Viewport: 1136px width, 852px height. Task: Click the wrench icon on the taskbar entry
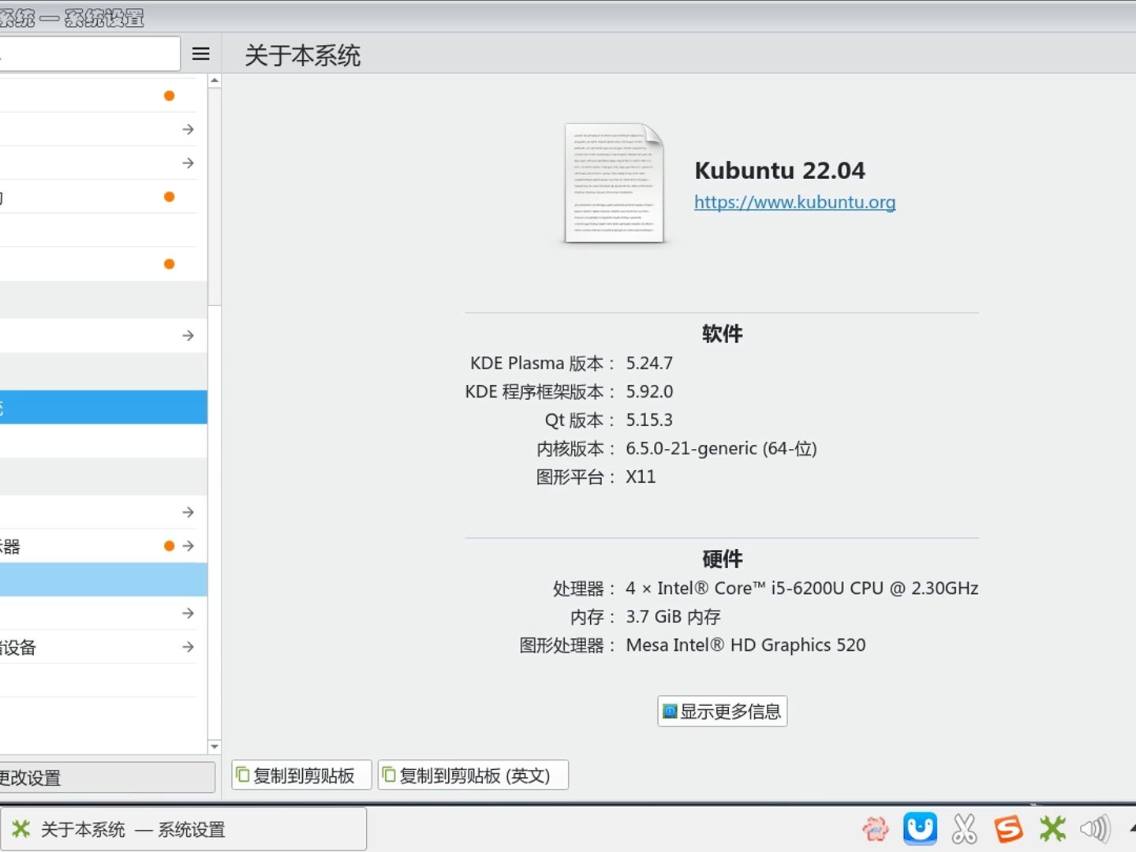click(x=21, y=829)
